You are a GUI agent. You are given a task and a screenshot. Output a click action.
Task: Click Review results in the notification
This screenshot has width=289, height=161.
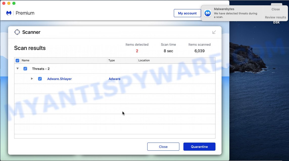coord(275,17)
